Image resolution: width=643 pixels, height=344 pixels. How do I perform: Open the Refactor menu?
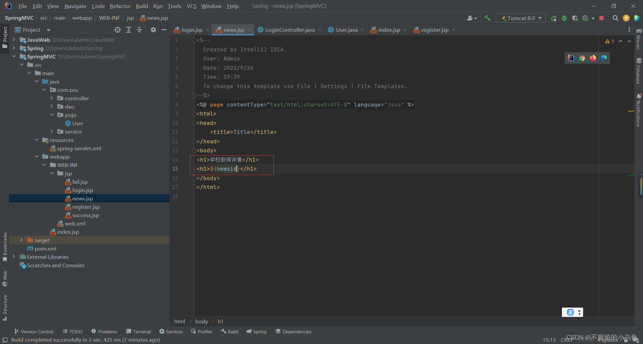pyautogui.click(x=120, y=6)
